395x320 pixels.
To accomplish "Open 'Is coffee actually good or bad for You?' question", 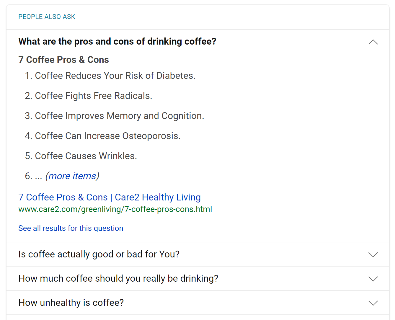I will (99, 254).
